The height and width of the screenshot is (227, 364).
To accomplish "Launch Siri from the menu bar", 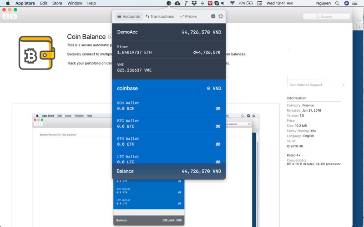I will pos(346,3).
